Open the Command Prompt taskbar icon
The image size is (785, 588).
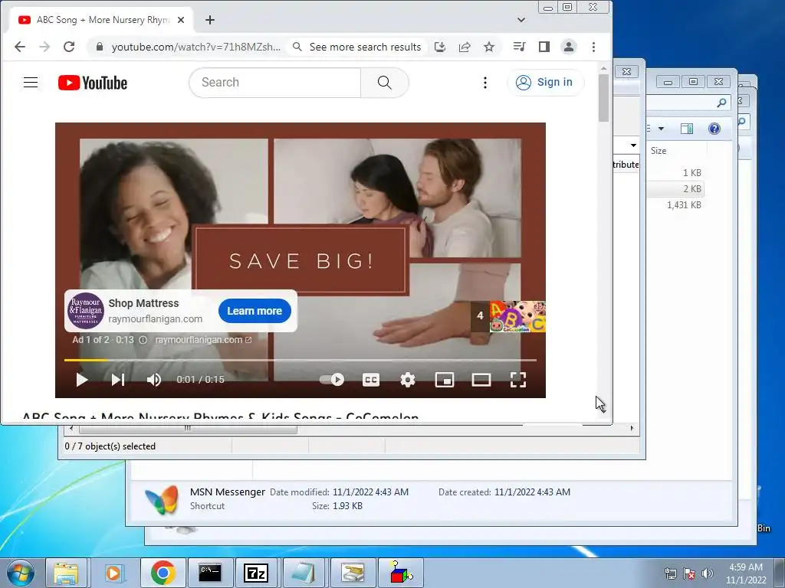[210, 573]
